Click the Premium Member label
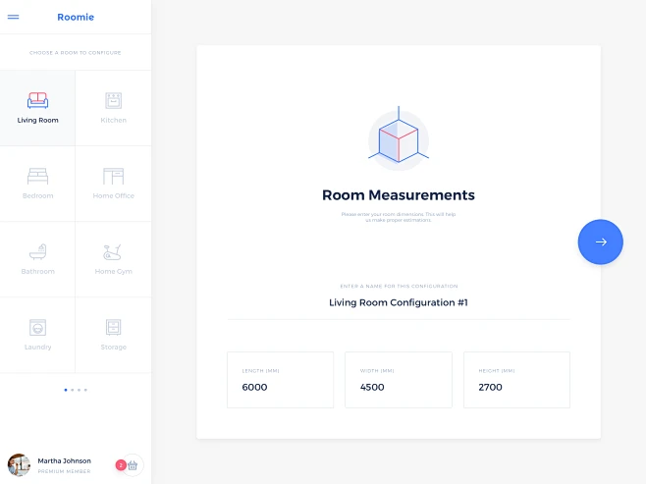 coord(64,471)
